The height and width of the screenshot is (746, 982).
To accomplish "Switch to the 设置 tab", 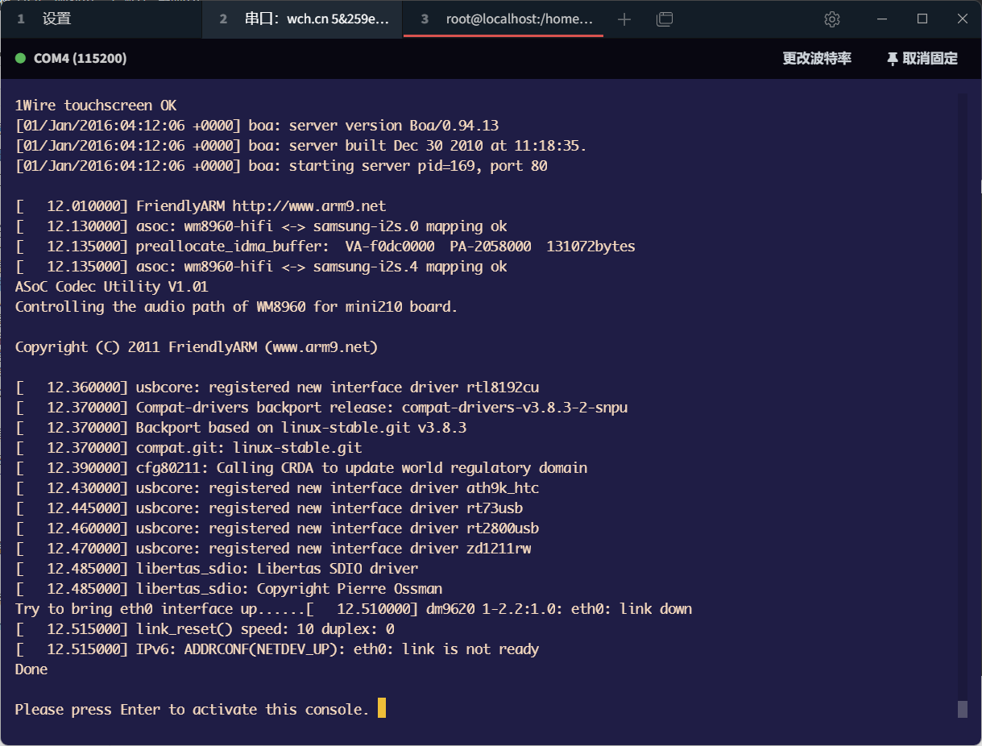I will tap(101, 19).
